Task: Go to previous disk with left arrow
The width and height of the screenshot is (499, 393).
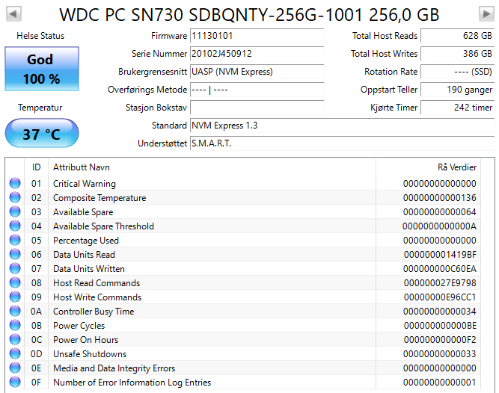Action: 13,14
